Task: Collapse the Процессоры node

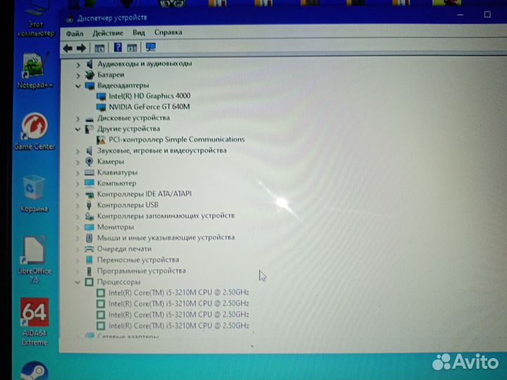Action: click(x=77, y=282)
